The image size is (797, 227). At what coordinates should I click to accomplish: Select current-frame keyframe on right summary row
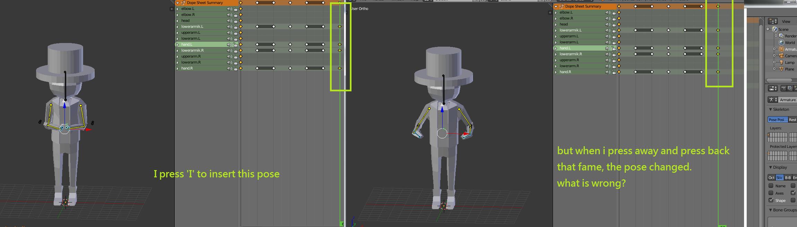[x=718, y=7]
